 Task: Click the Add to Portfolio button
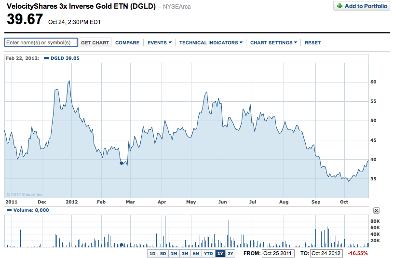click(x=362, y=6)
